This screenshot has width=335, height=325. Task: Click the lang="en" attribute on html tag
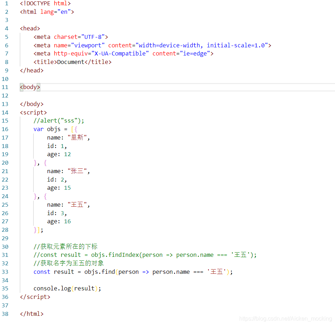(x=55, y=12)
